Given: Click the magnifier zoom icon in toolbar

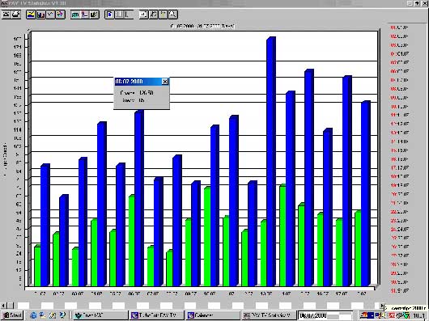Looking at the screenshot, I should (x=173, y=15).
